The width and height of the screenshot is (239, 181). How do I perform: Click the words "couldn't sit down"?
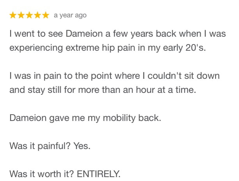[x=184, y=76]
